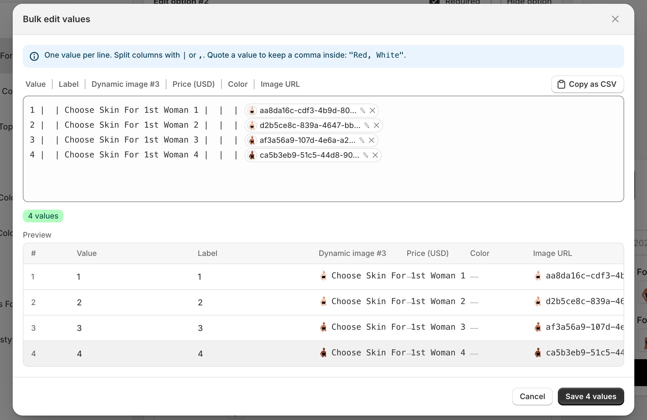Edit the ca5b3eb9 image chip with pencil icon
The height and width of the screenshot is (420, 647).
coord(365,155)
